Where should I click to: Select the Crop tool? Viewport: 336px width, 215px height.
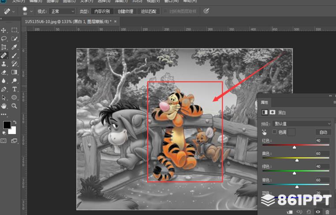[4, 47]
